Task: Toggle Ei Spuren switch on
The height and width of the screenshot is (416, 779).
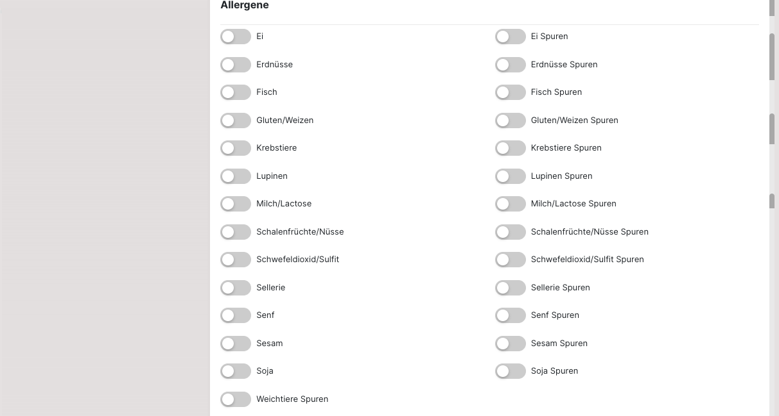Action: (x=511, y=37)
